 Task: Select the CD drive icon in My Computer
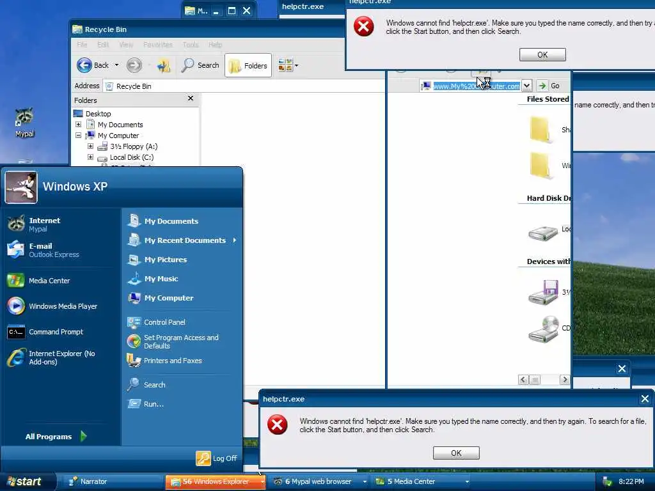coord(543,329)
